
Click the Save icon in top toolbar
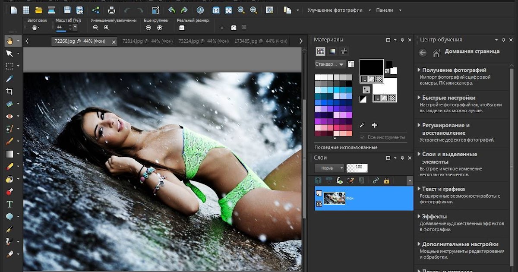pos(67,10)
